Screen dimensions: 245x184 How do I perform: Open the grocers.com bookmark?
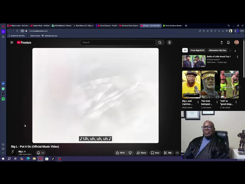(49, 36)
